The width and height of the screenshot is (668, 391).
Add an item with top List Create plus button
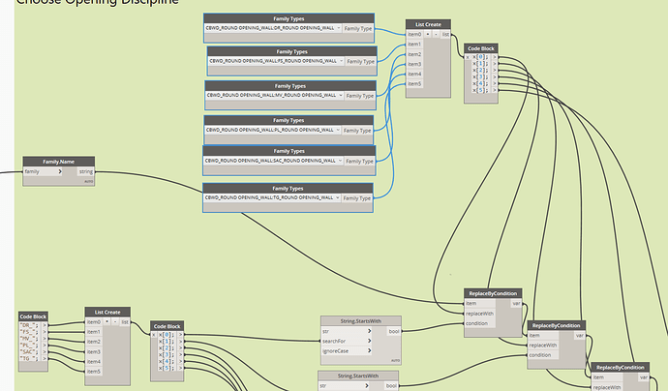tap(428, 34)
